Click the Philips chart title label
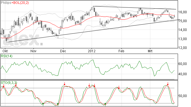Viewport: 191px width, 107px height. point(6,3)
